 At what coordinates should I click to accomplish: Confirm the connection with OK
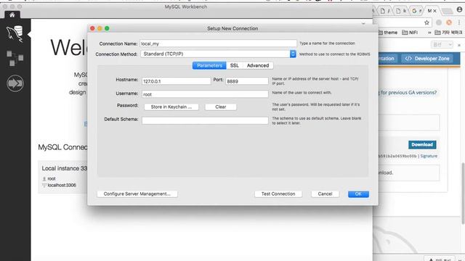pyautogui.click(x=358, y=194)
